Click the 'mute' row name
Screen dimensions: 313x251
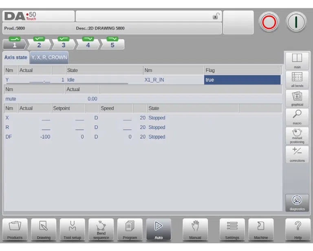(x=11, y=99)
